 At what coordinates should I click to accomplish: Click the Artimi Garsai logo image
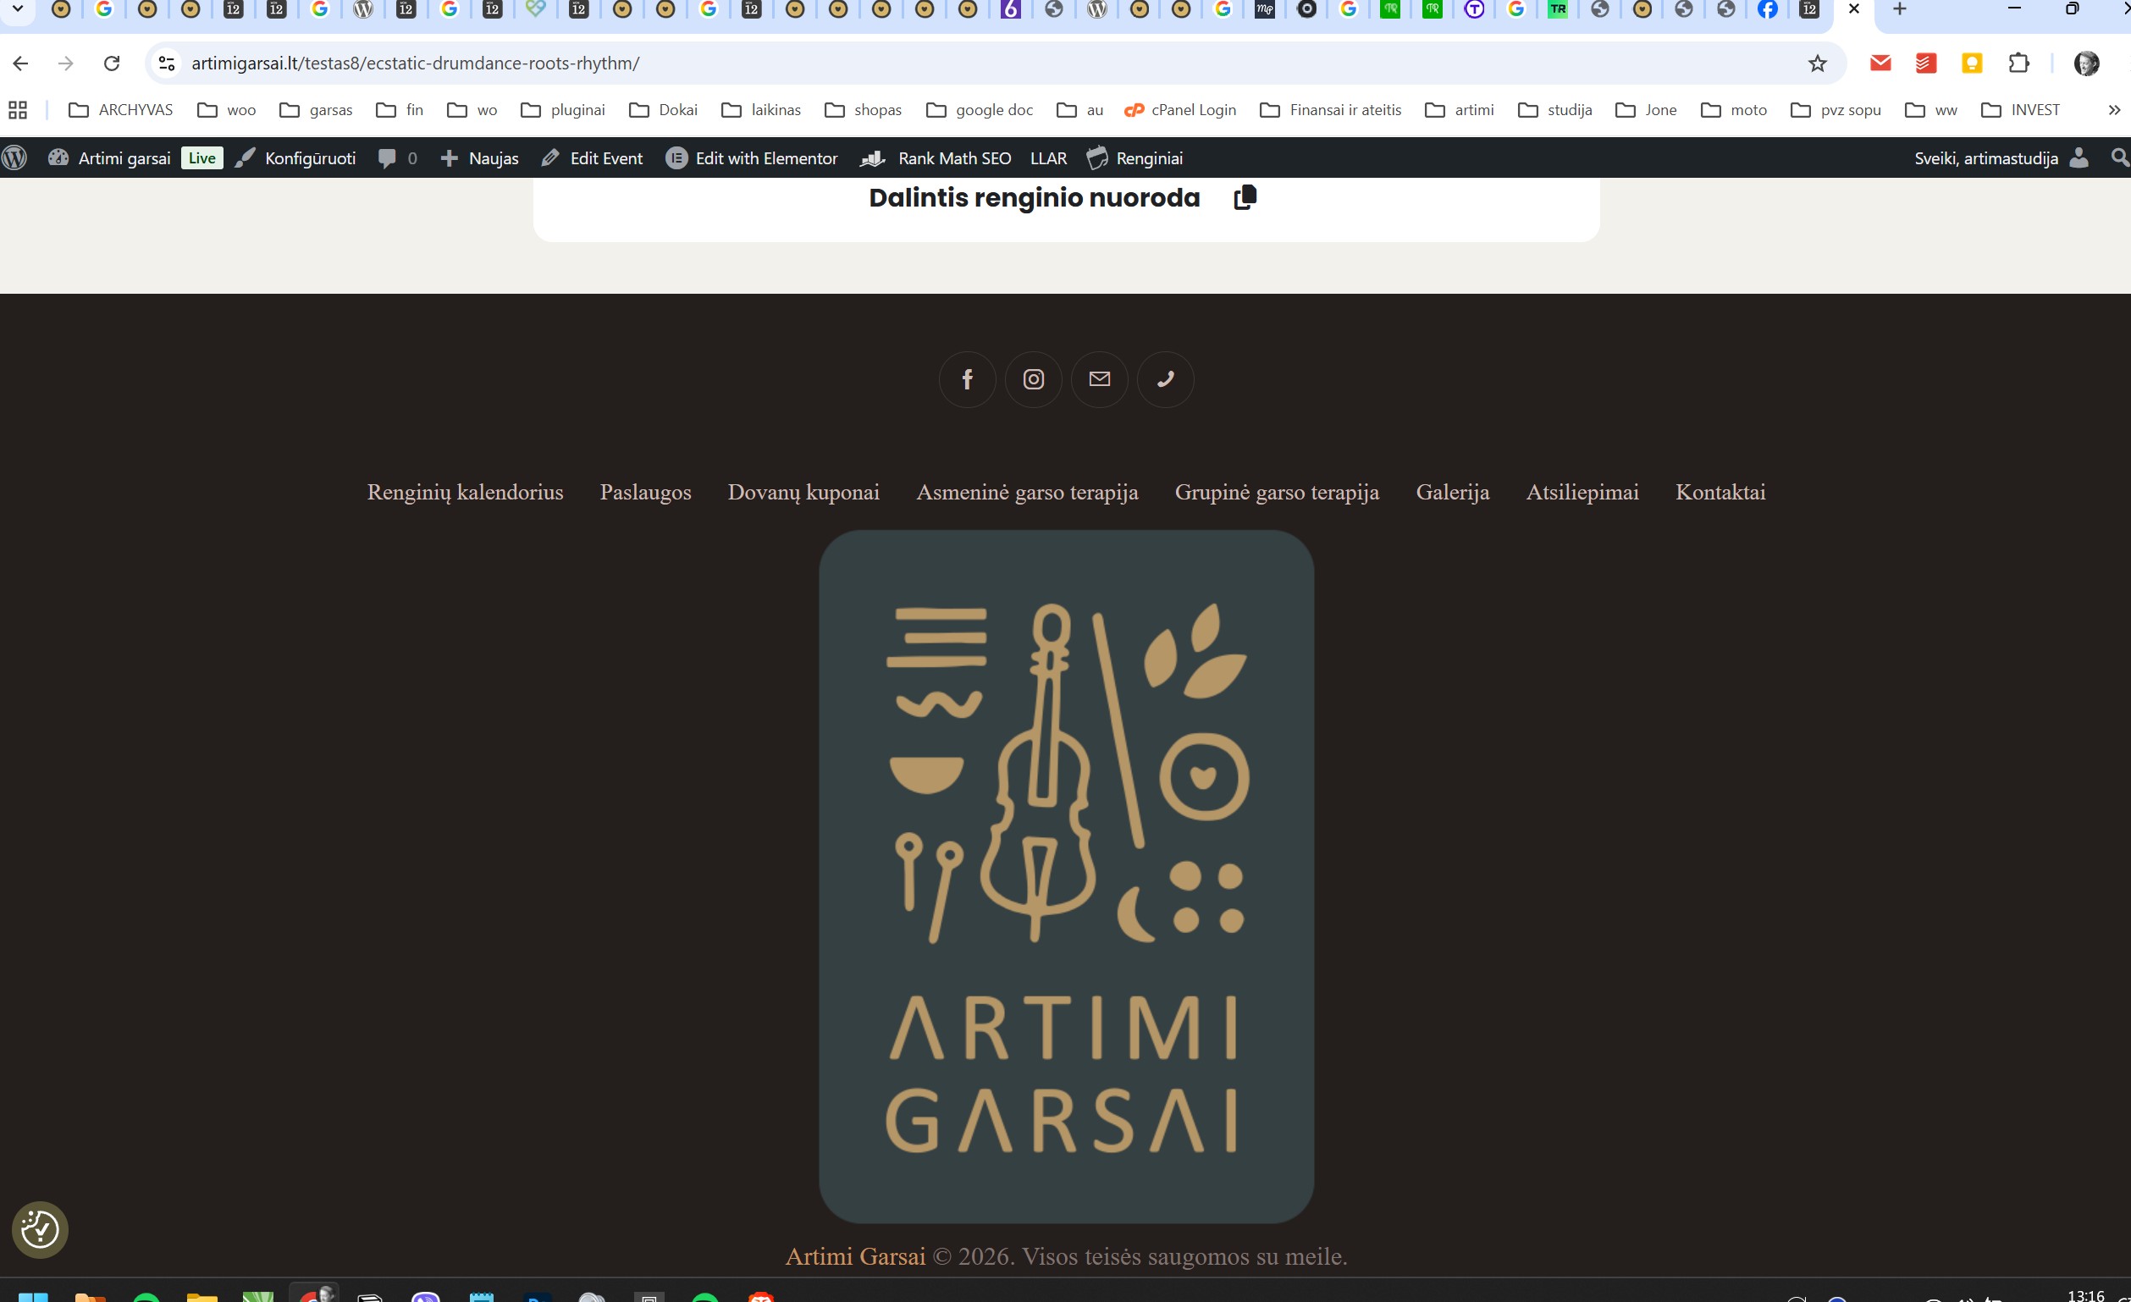pyautogui.click(x=1065, y=876)
